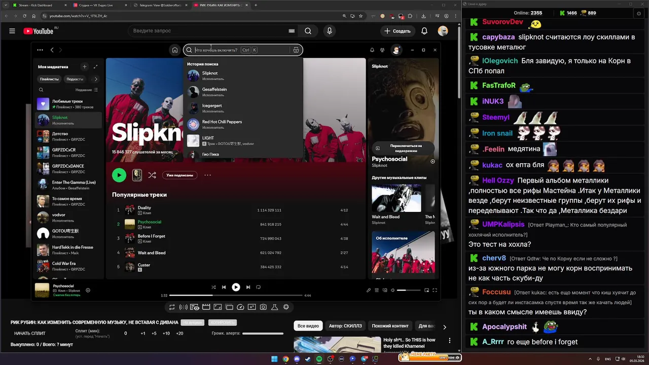Start YouTube voice search microphone
649x365 pixels.
pyautogui.click(x=330, y=31)
